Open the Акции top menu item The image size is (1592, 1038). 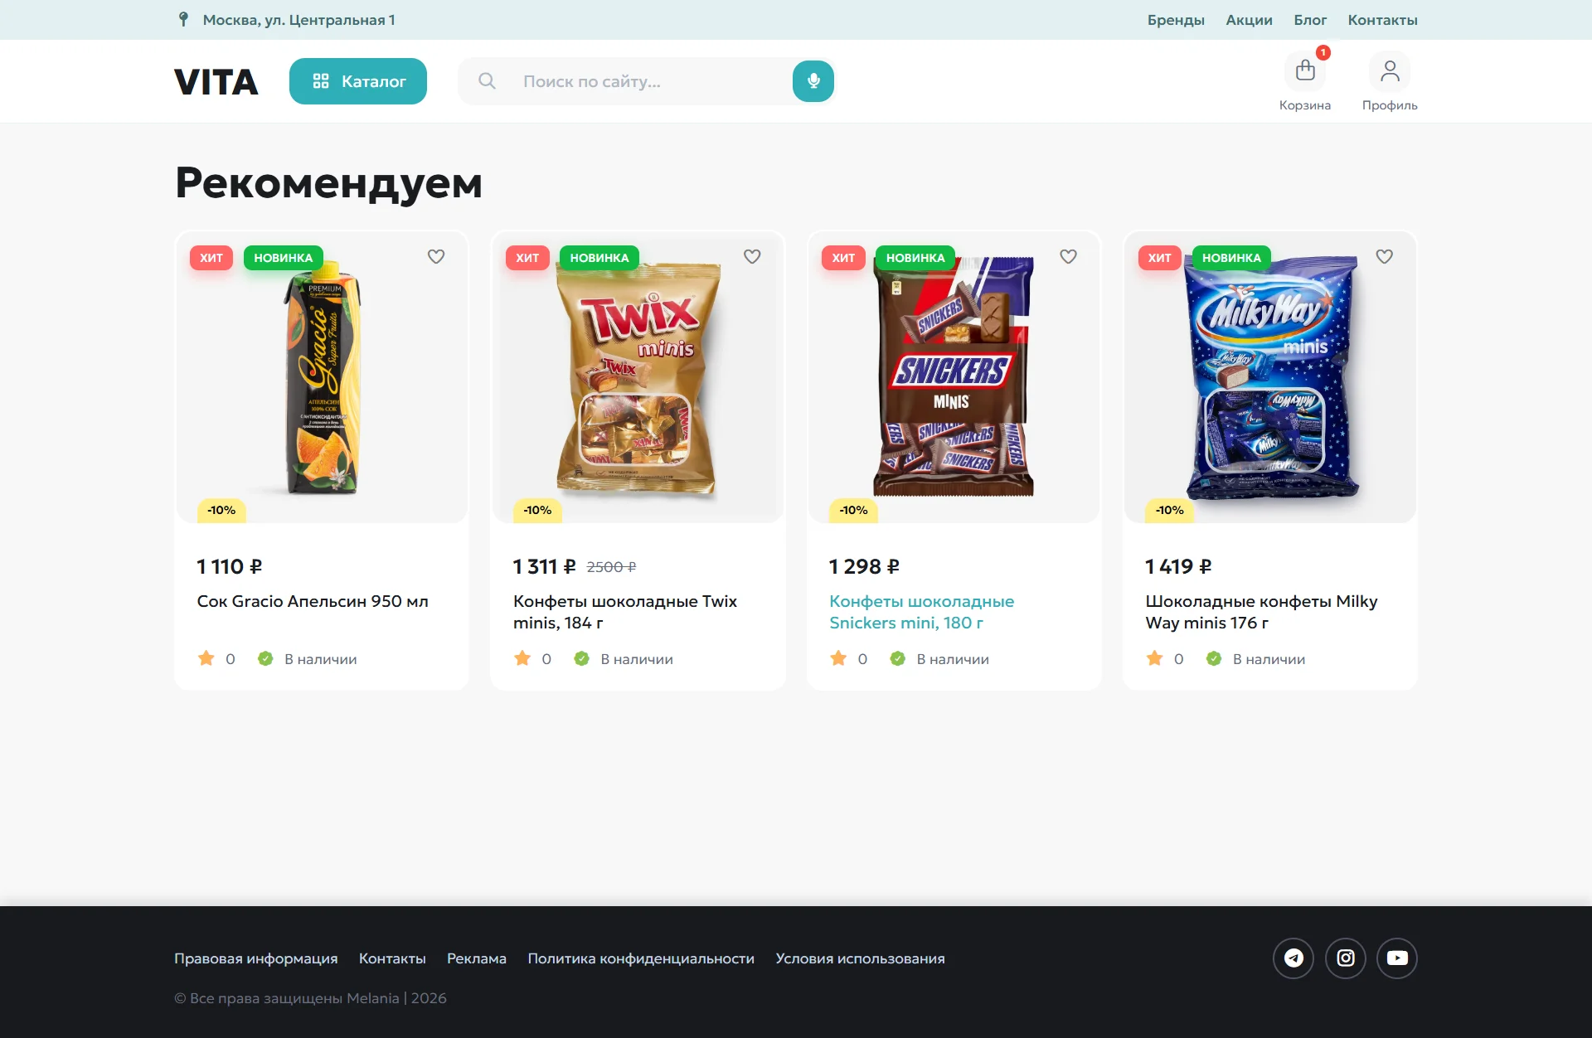tap(1249, 20)
